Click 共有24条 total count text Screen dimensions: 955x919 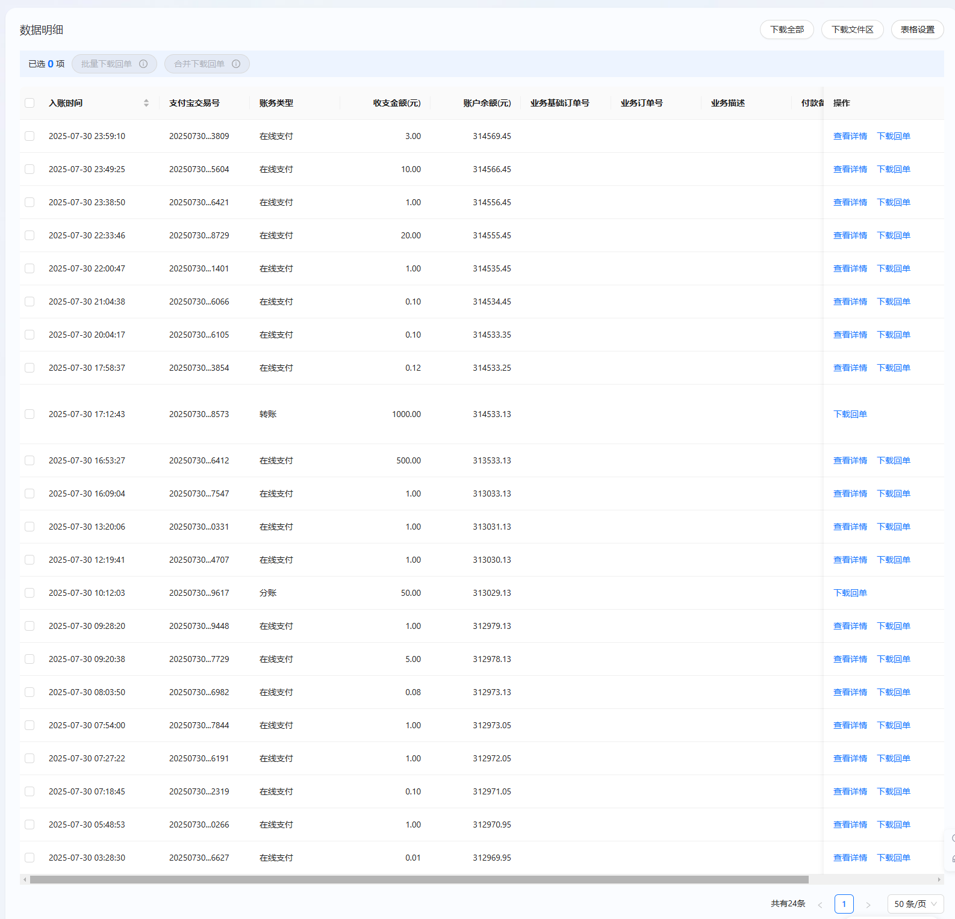tap(788, 903)
